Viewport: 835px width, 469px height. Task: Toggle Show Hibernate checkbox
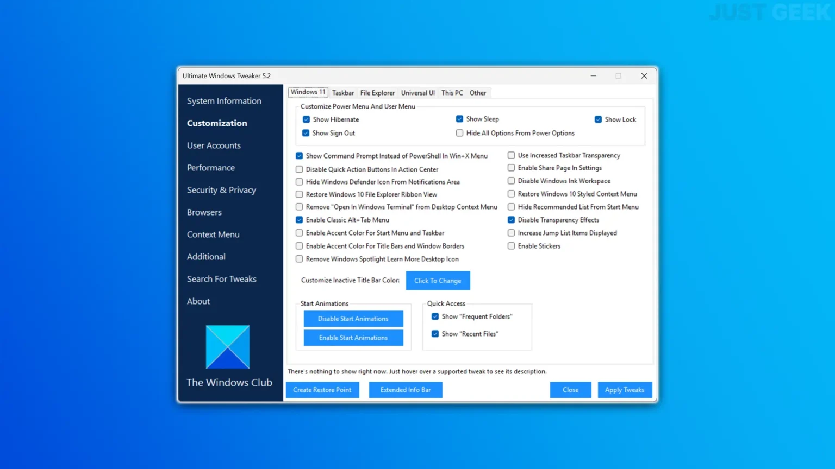(306, 119)
